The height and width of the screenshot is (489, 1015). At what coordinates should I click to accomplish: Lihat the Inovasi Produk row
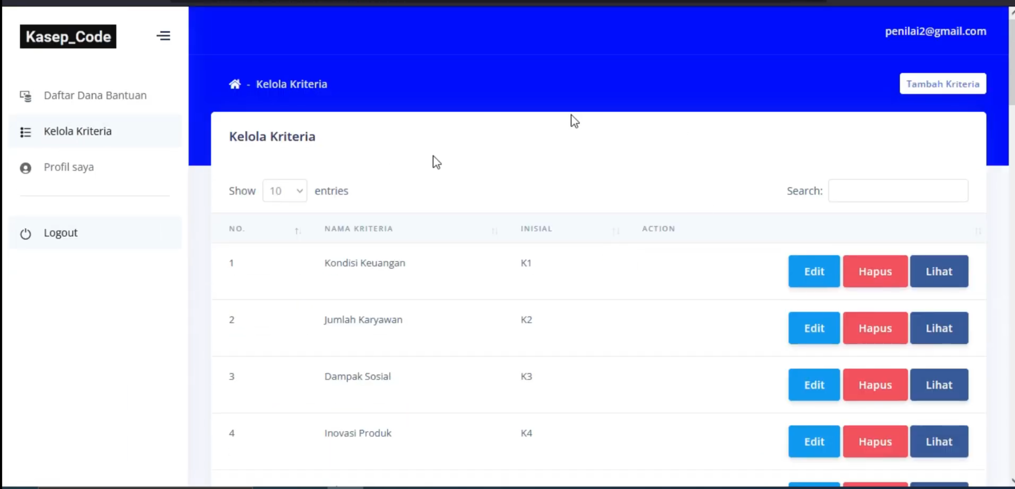(939, 442)
